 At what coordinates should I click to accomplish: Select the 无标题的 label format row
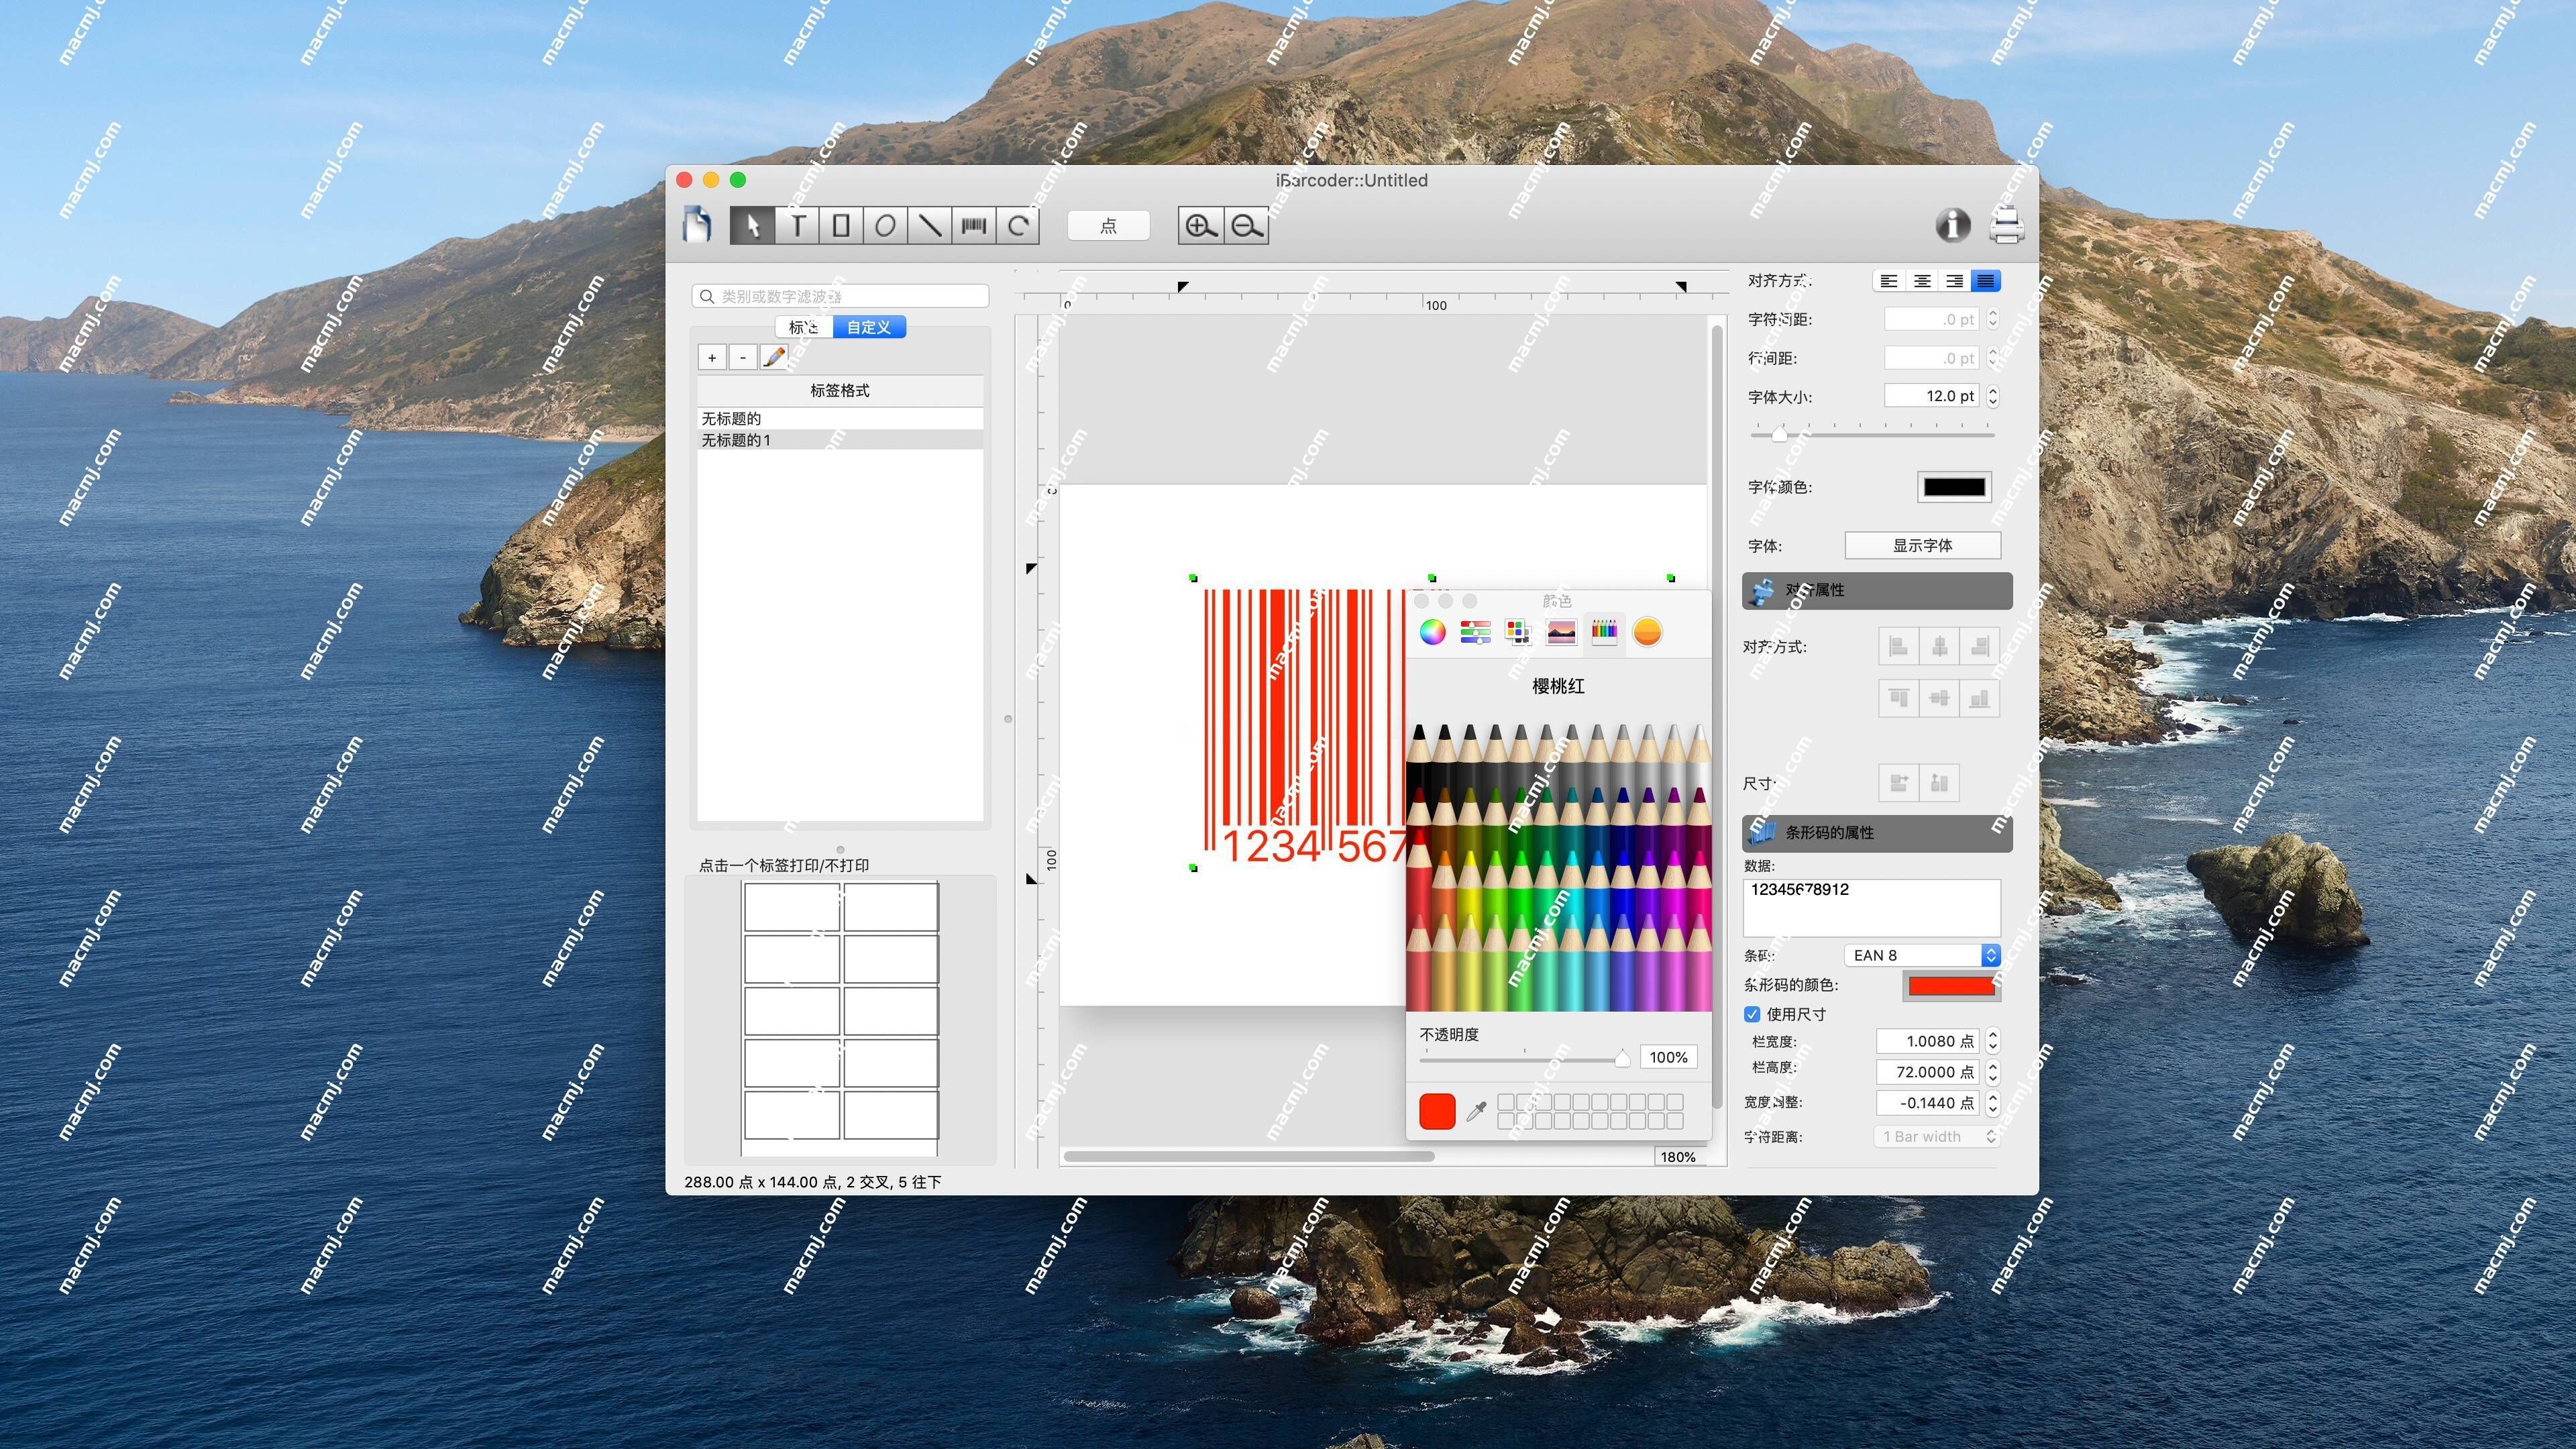click(x=840, y=418)
